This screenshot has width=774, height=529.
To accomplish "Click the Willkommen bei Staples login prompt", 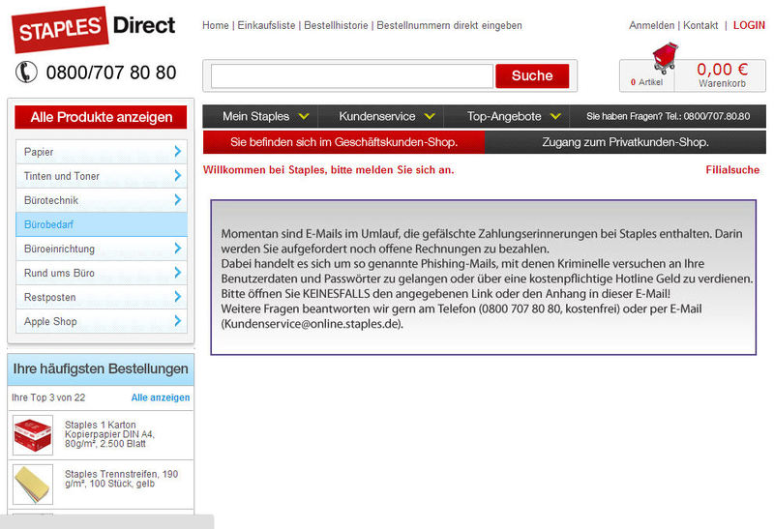I will pos(328,170).
